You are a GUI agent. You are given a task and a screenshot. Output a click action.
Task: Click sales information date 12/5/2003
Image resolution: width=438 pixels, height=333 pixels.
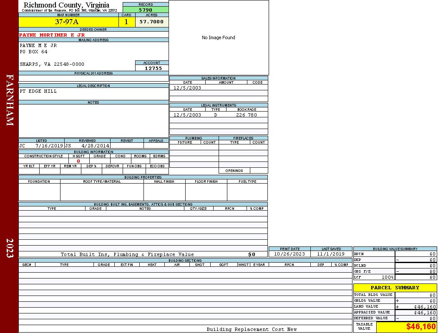coord(187,88)
